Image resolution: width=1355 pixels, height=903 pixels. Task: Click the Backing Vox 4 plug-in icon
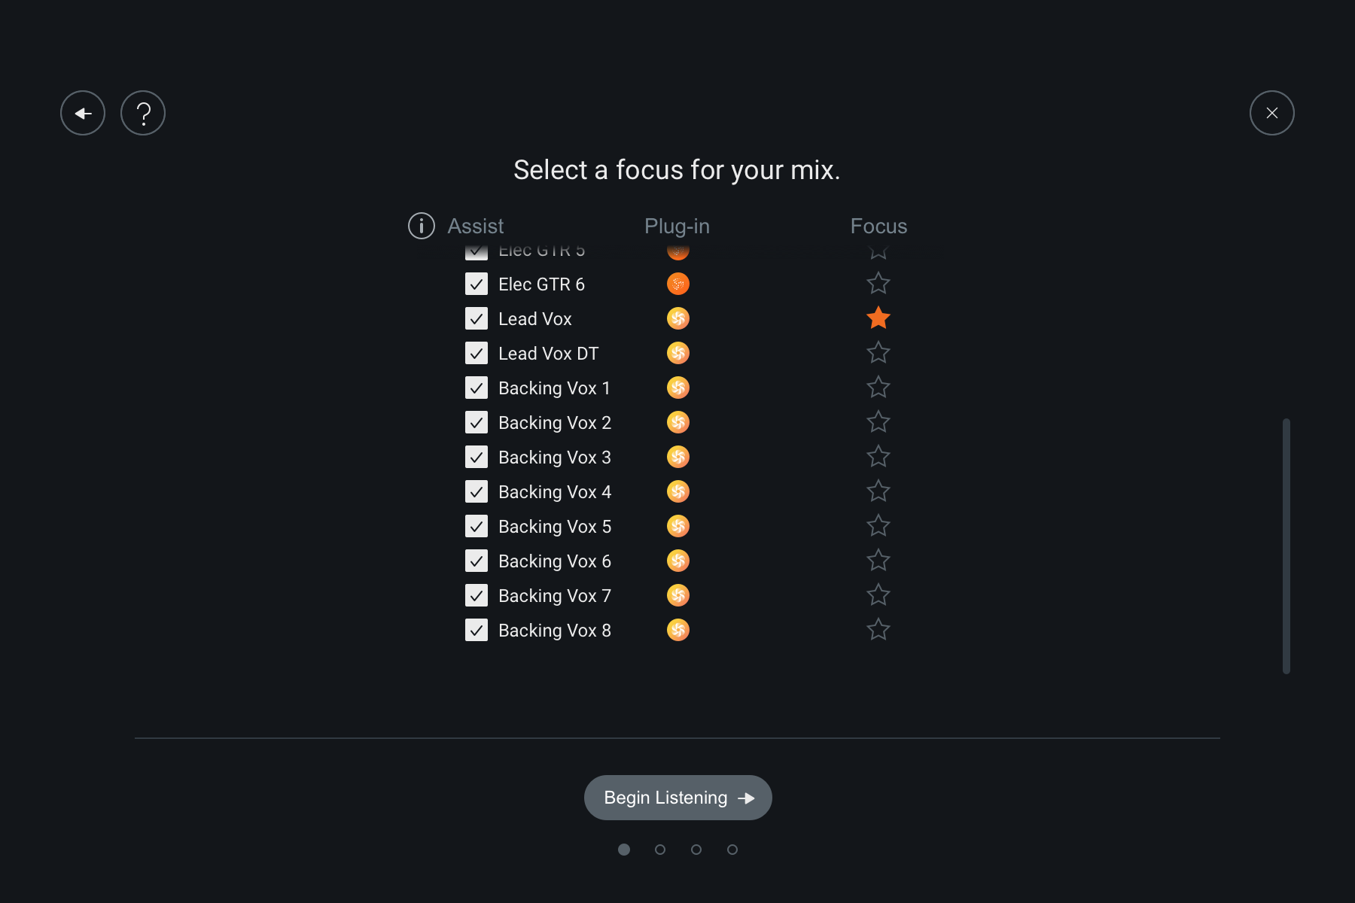(x=678, y=492)
